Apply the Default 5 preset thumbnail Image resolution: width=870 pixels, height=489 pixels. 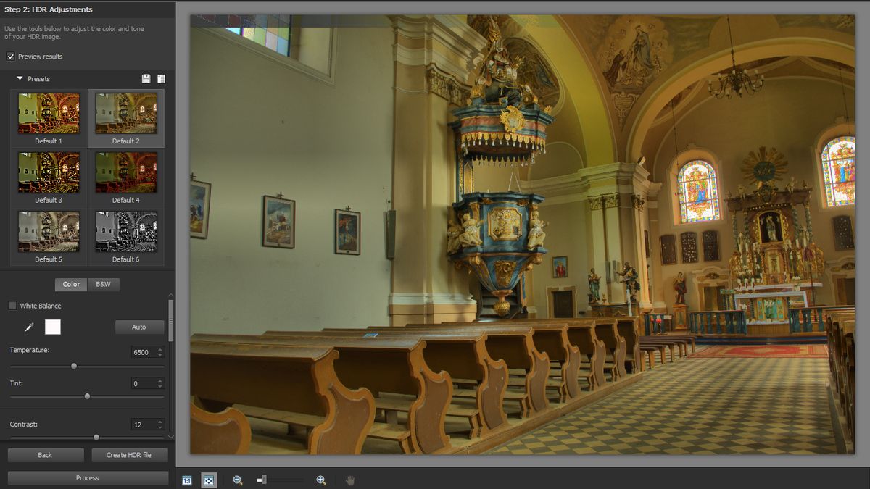pyautogui.click(x=49, y=232)
